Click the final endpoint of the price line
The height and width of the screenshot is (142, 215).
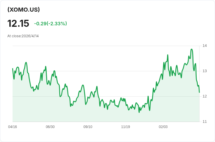[x=199, y=92]
